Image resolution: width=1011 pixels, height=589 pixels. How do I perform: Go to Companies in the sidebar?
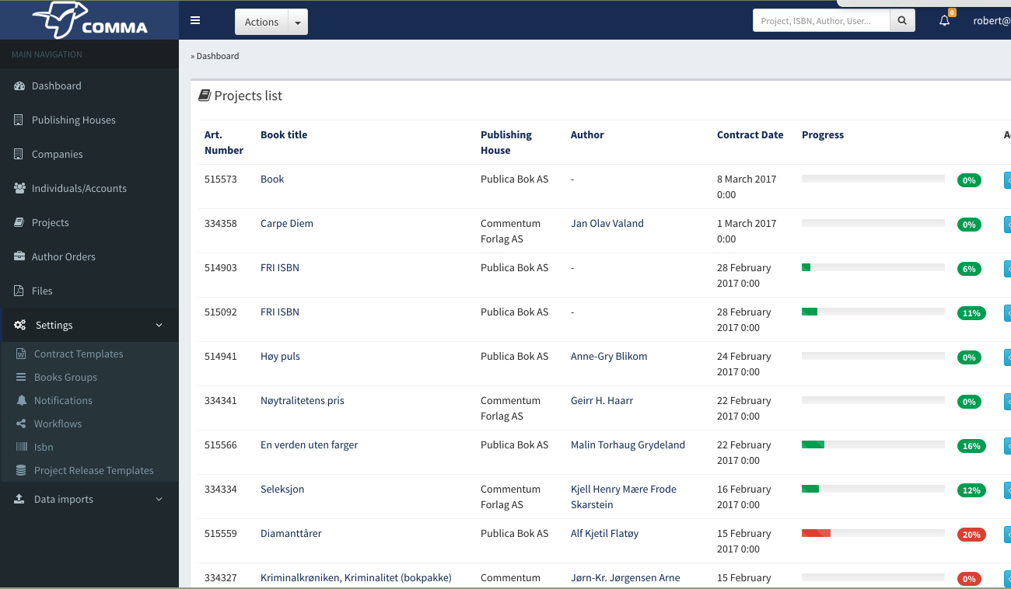[x=58, y=155]
